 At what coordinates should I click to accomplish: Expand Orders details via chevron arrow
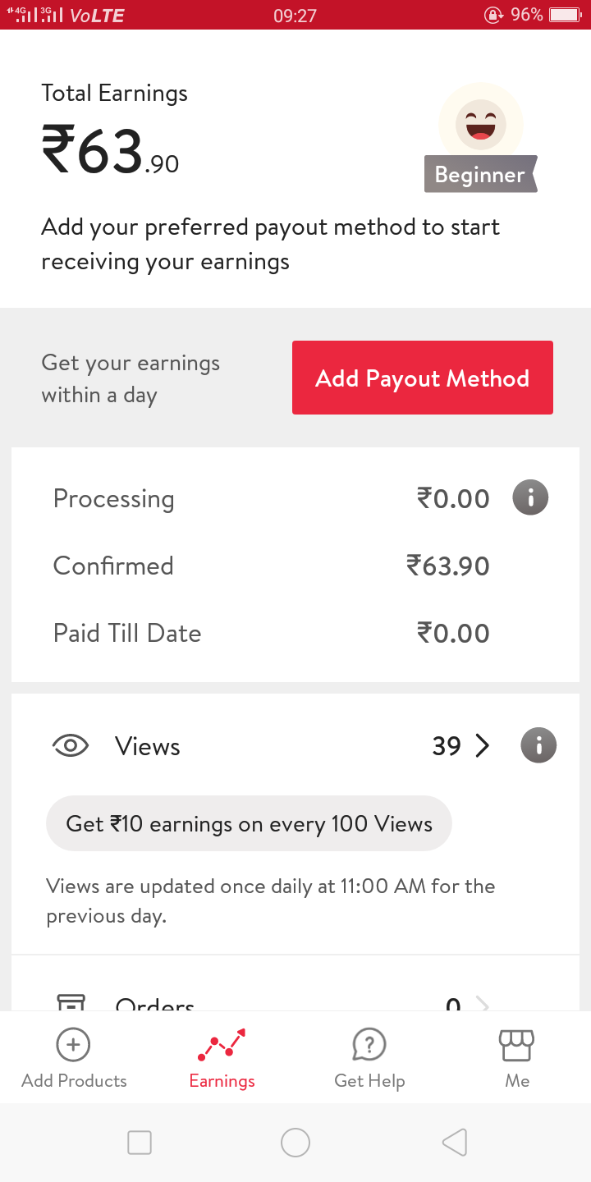pyautogui.click(x=483, y=1004)
